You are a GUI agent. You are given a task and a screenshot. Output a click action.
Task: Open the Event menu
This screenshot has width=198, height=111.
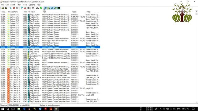12,5
